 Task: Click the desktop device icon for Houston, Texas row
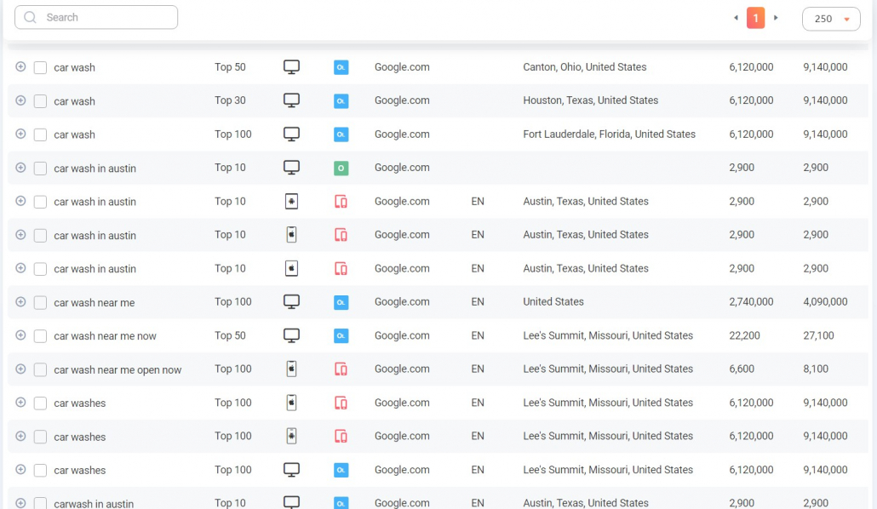[291, 100]
